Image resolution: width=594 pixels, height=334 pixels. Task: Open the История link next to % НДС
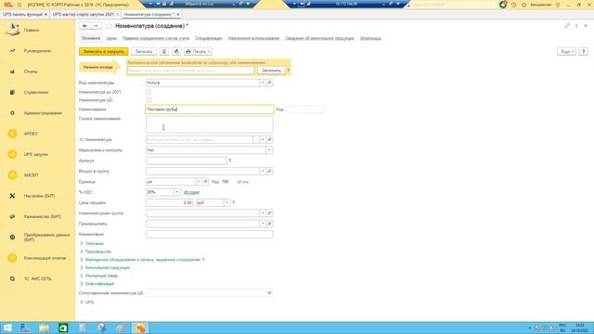coord(191,192)
